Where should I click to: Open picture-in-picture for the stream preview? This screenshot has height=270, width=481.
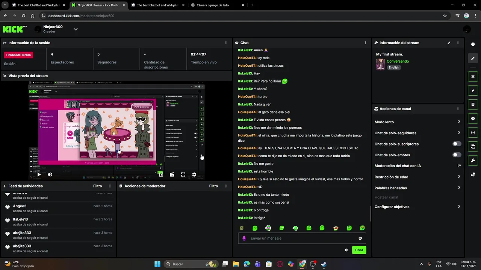[x=160, y=174]
